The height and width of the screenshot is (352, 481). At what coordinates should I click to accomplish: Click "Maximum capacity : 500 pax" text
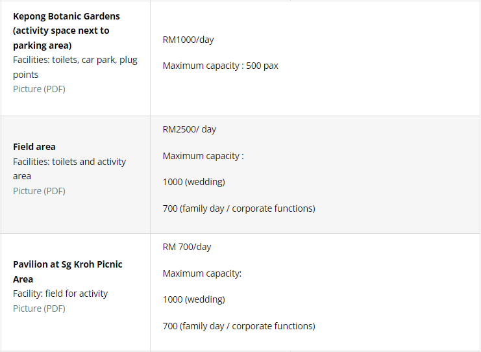click(221, 66)
